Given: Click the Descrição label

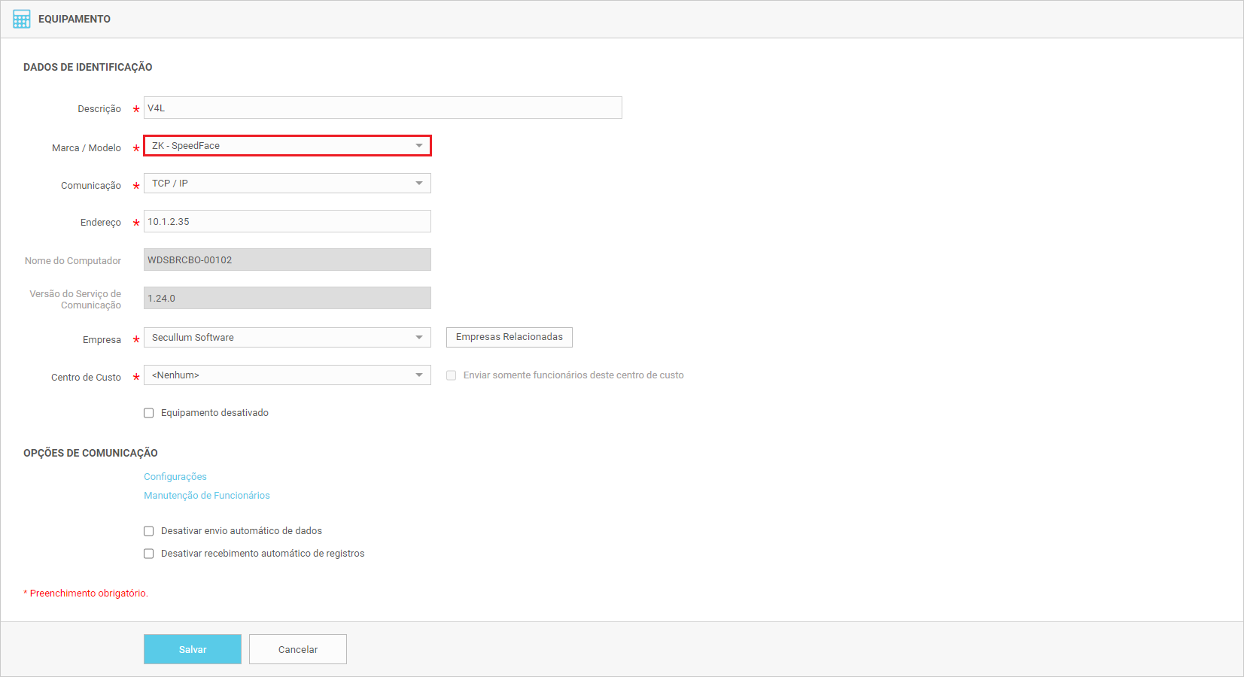Looking at the screenshot, I should tap(99, 109).
